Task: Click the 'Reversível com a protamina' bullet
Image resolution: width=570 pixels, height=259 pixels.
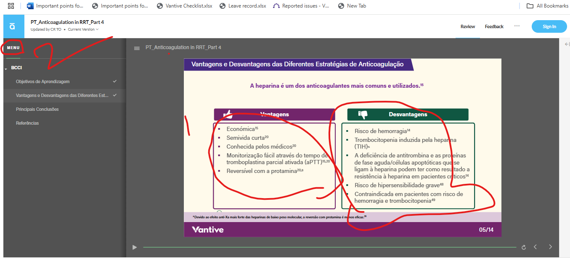Action: tap(265, 171)
